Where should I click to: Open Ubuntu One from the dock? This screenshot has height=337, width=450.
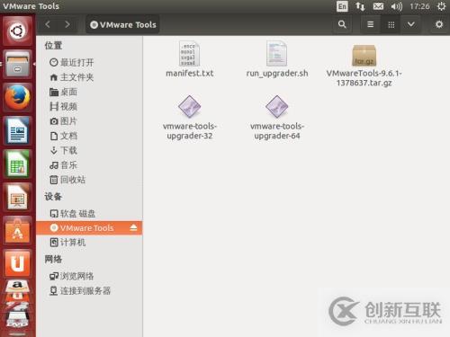pos(17,264)
